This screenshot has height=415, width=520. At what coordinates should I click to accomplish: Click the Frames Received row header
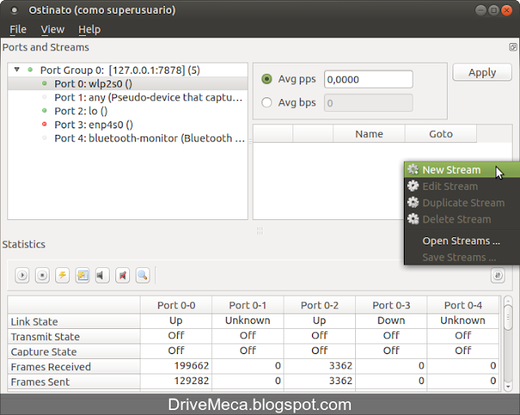(x=74, y=366)
